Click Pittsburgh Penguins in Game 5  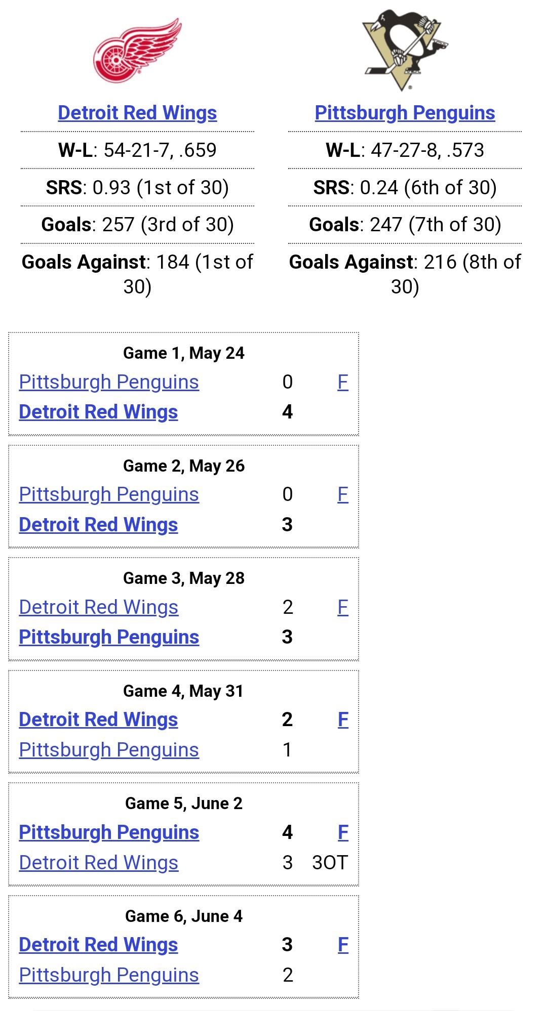(x=109, y=832)
